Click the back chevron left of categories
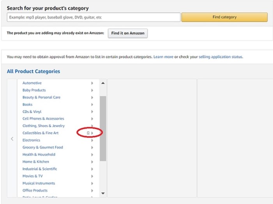The height and width of the screenshot is (204, 273). coord(12,139)
